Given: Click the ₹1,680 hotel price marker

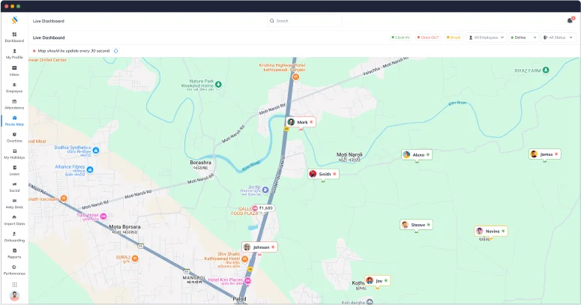Looking at the screenshot, I should pos(262,208).
